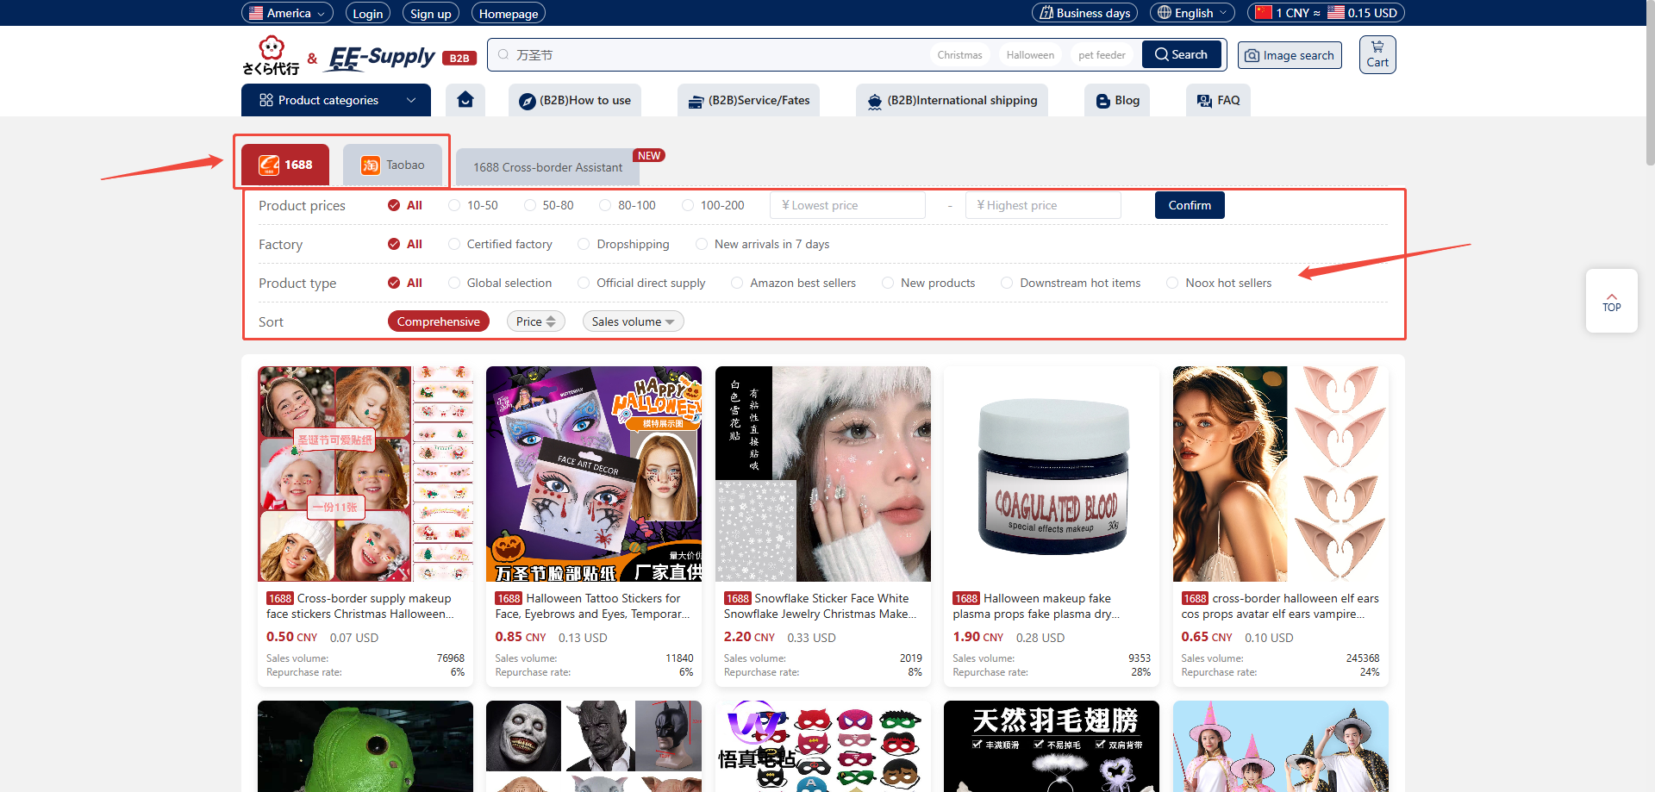Open (B2B)How to use menu
1655x792 pixels.
(575, 100)
